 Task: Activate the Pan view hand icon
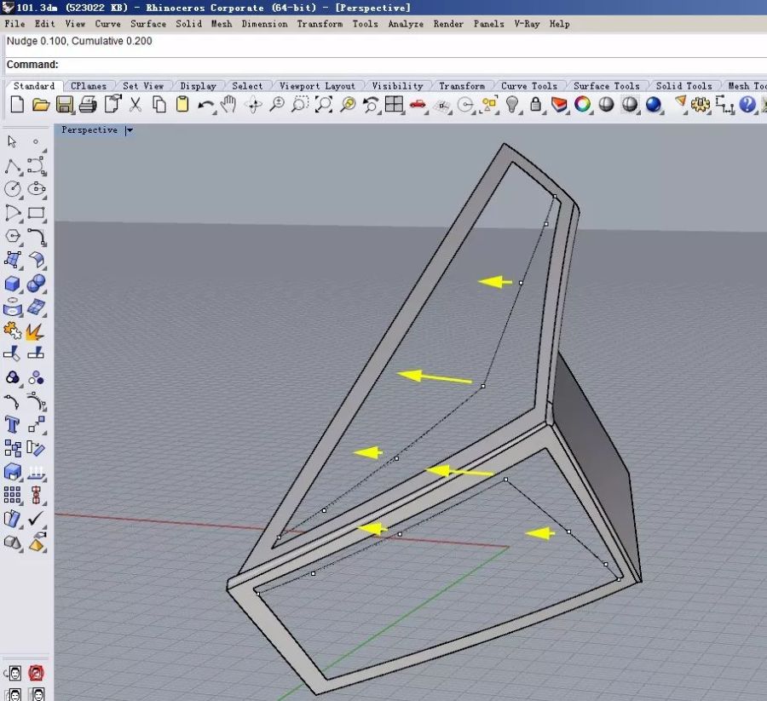click(228, 105)
